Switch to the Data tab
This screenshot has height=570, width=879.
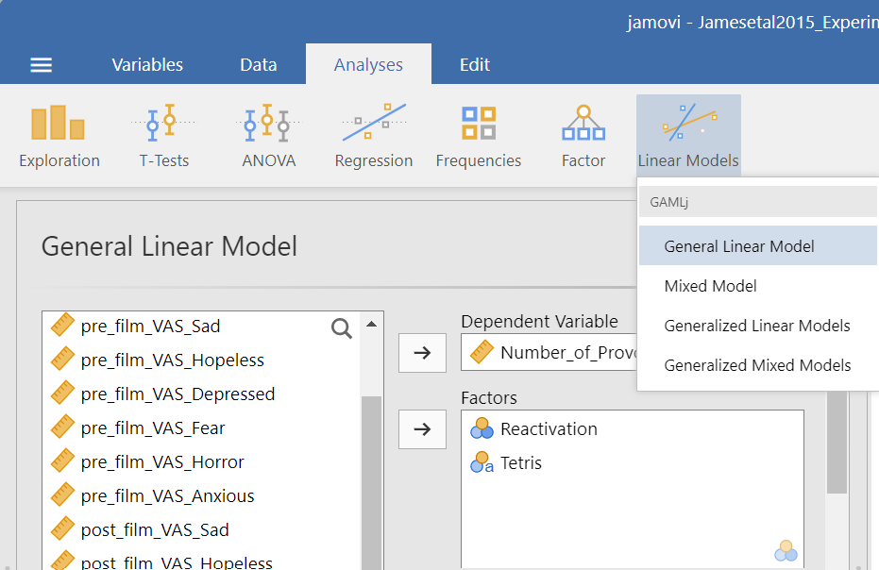[x=259, y=64]
